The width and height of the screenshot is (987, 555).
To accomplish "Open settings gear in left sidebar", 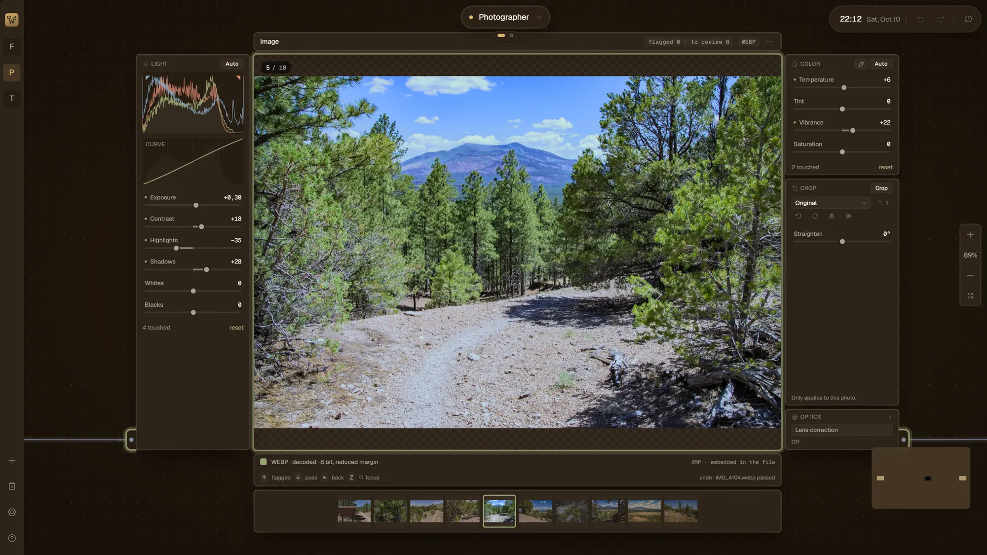I will tap(12, 512).
